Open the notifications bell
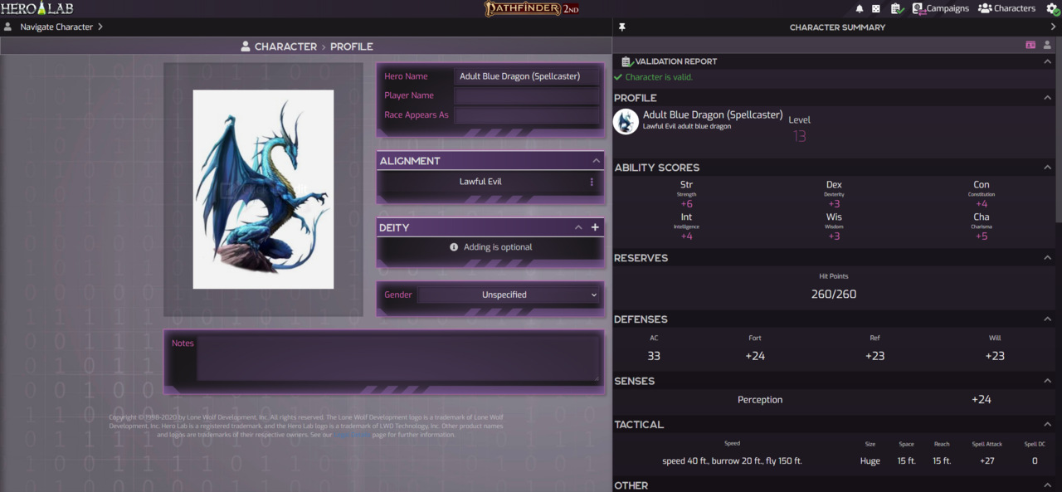The width and height of the screenshot is (1062, 492). click(x=860, y=8)
